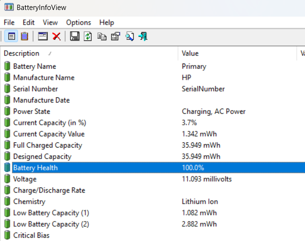Open the Advanced Options window icon
Viewport: 305px width, 241px height.
[x=43, y=36]
